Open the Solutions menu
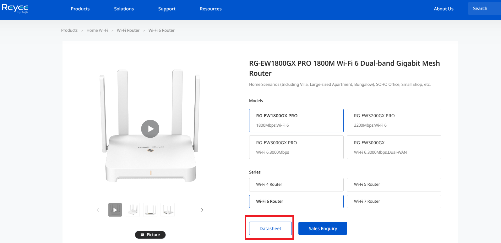The height and width of the screenshot is (243, 501). click(124, 9)
